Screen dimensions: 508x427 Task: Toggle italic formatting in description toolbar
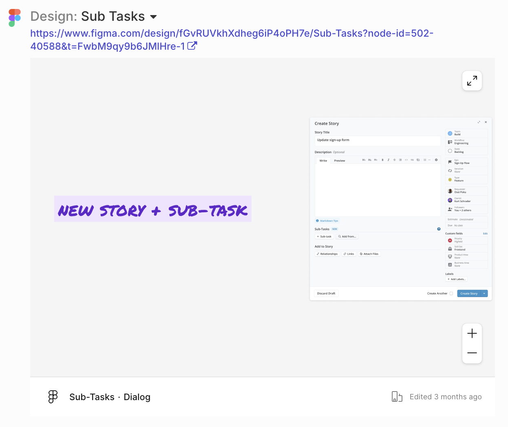[388, 160]
